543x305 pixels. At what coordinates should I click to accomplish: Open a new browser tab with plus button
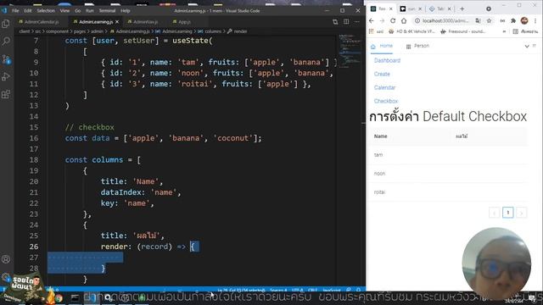(x=462, y=8)
